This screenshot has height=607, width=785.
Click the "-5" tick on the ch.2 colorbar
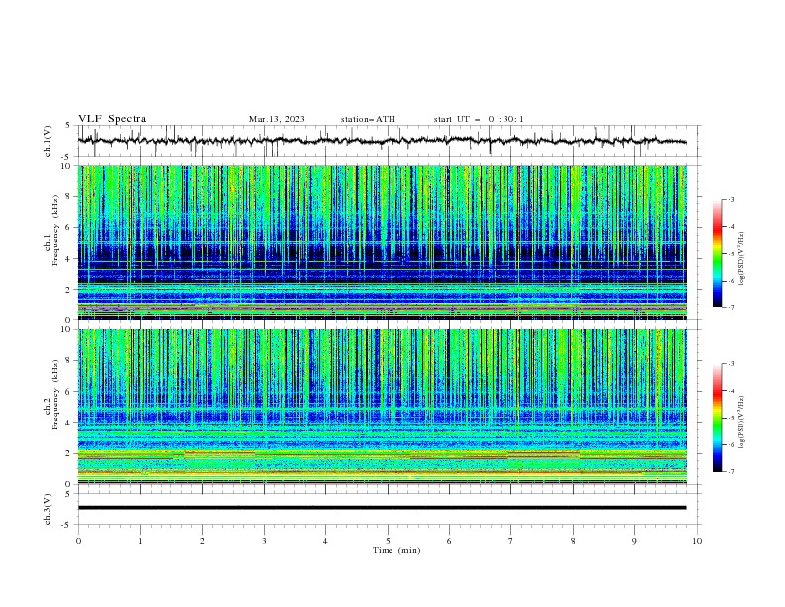point(731,418)
